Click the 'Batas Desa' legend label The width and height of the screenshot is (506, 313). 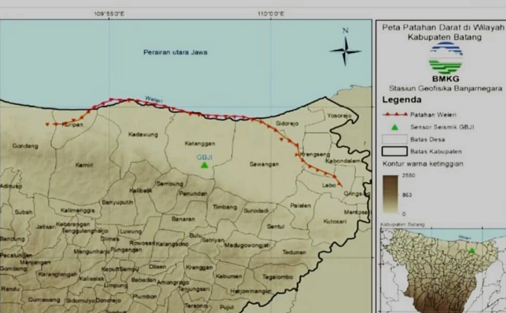coord(427,139)
